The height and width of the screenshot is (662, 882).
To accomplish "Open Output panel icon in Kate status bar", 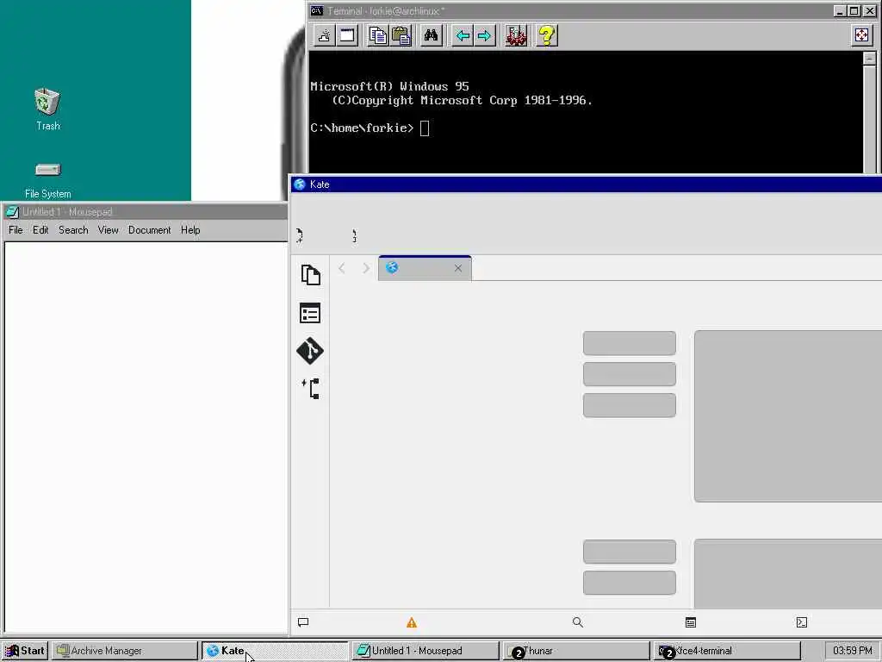I will coord(303,622).
